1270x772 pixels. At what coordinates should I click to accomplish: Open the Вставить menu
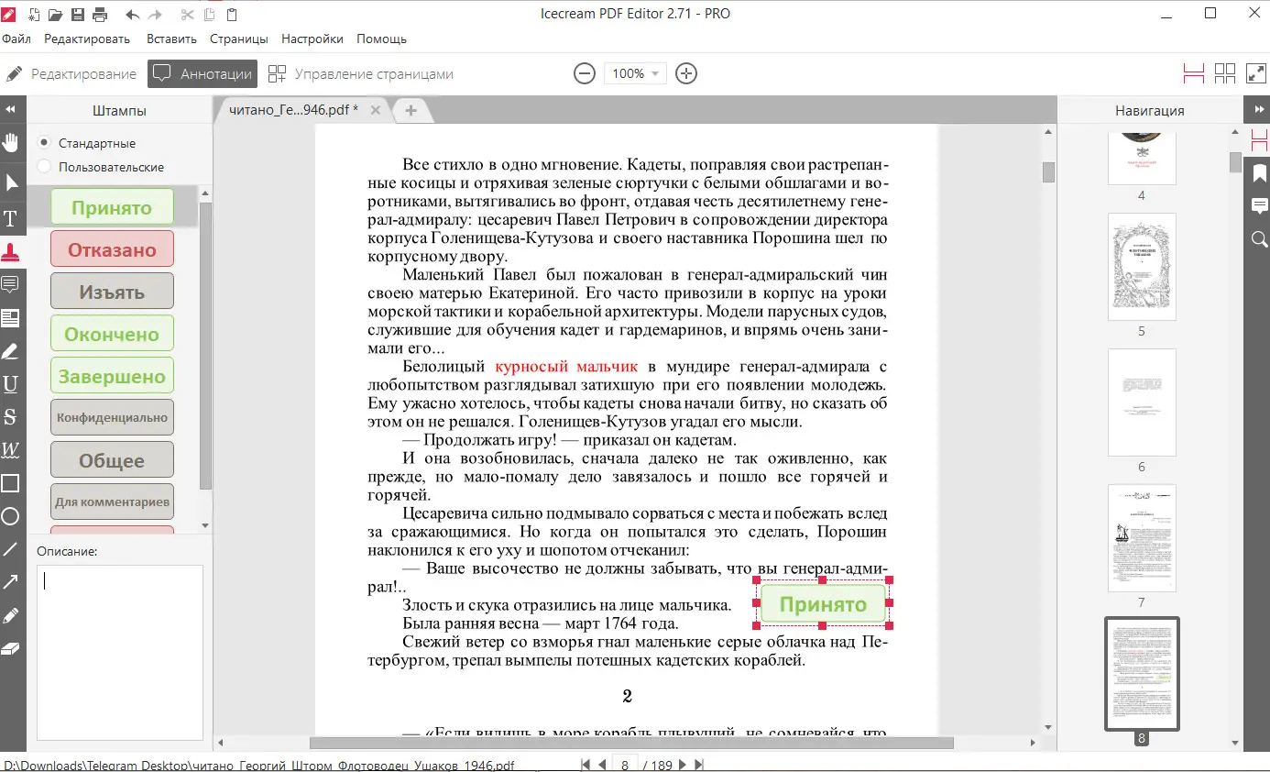(170, 39)
